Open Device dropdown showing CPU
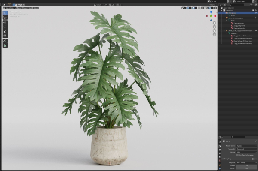 (246, 152)
